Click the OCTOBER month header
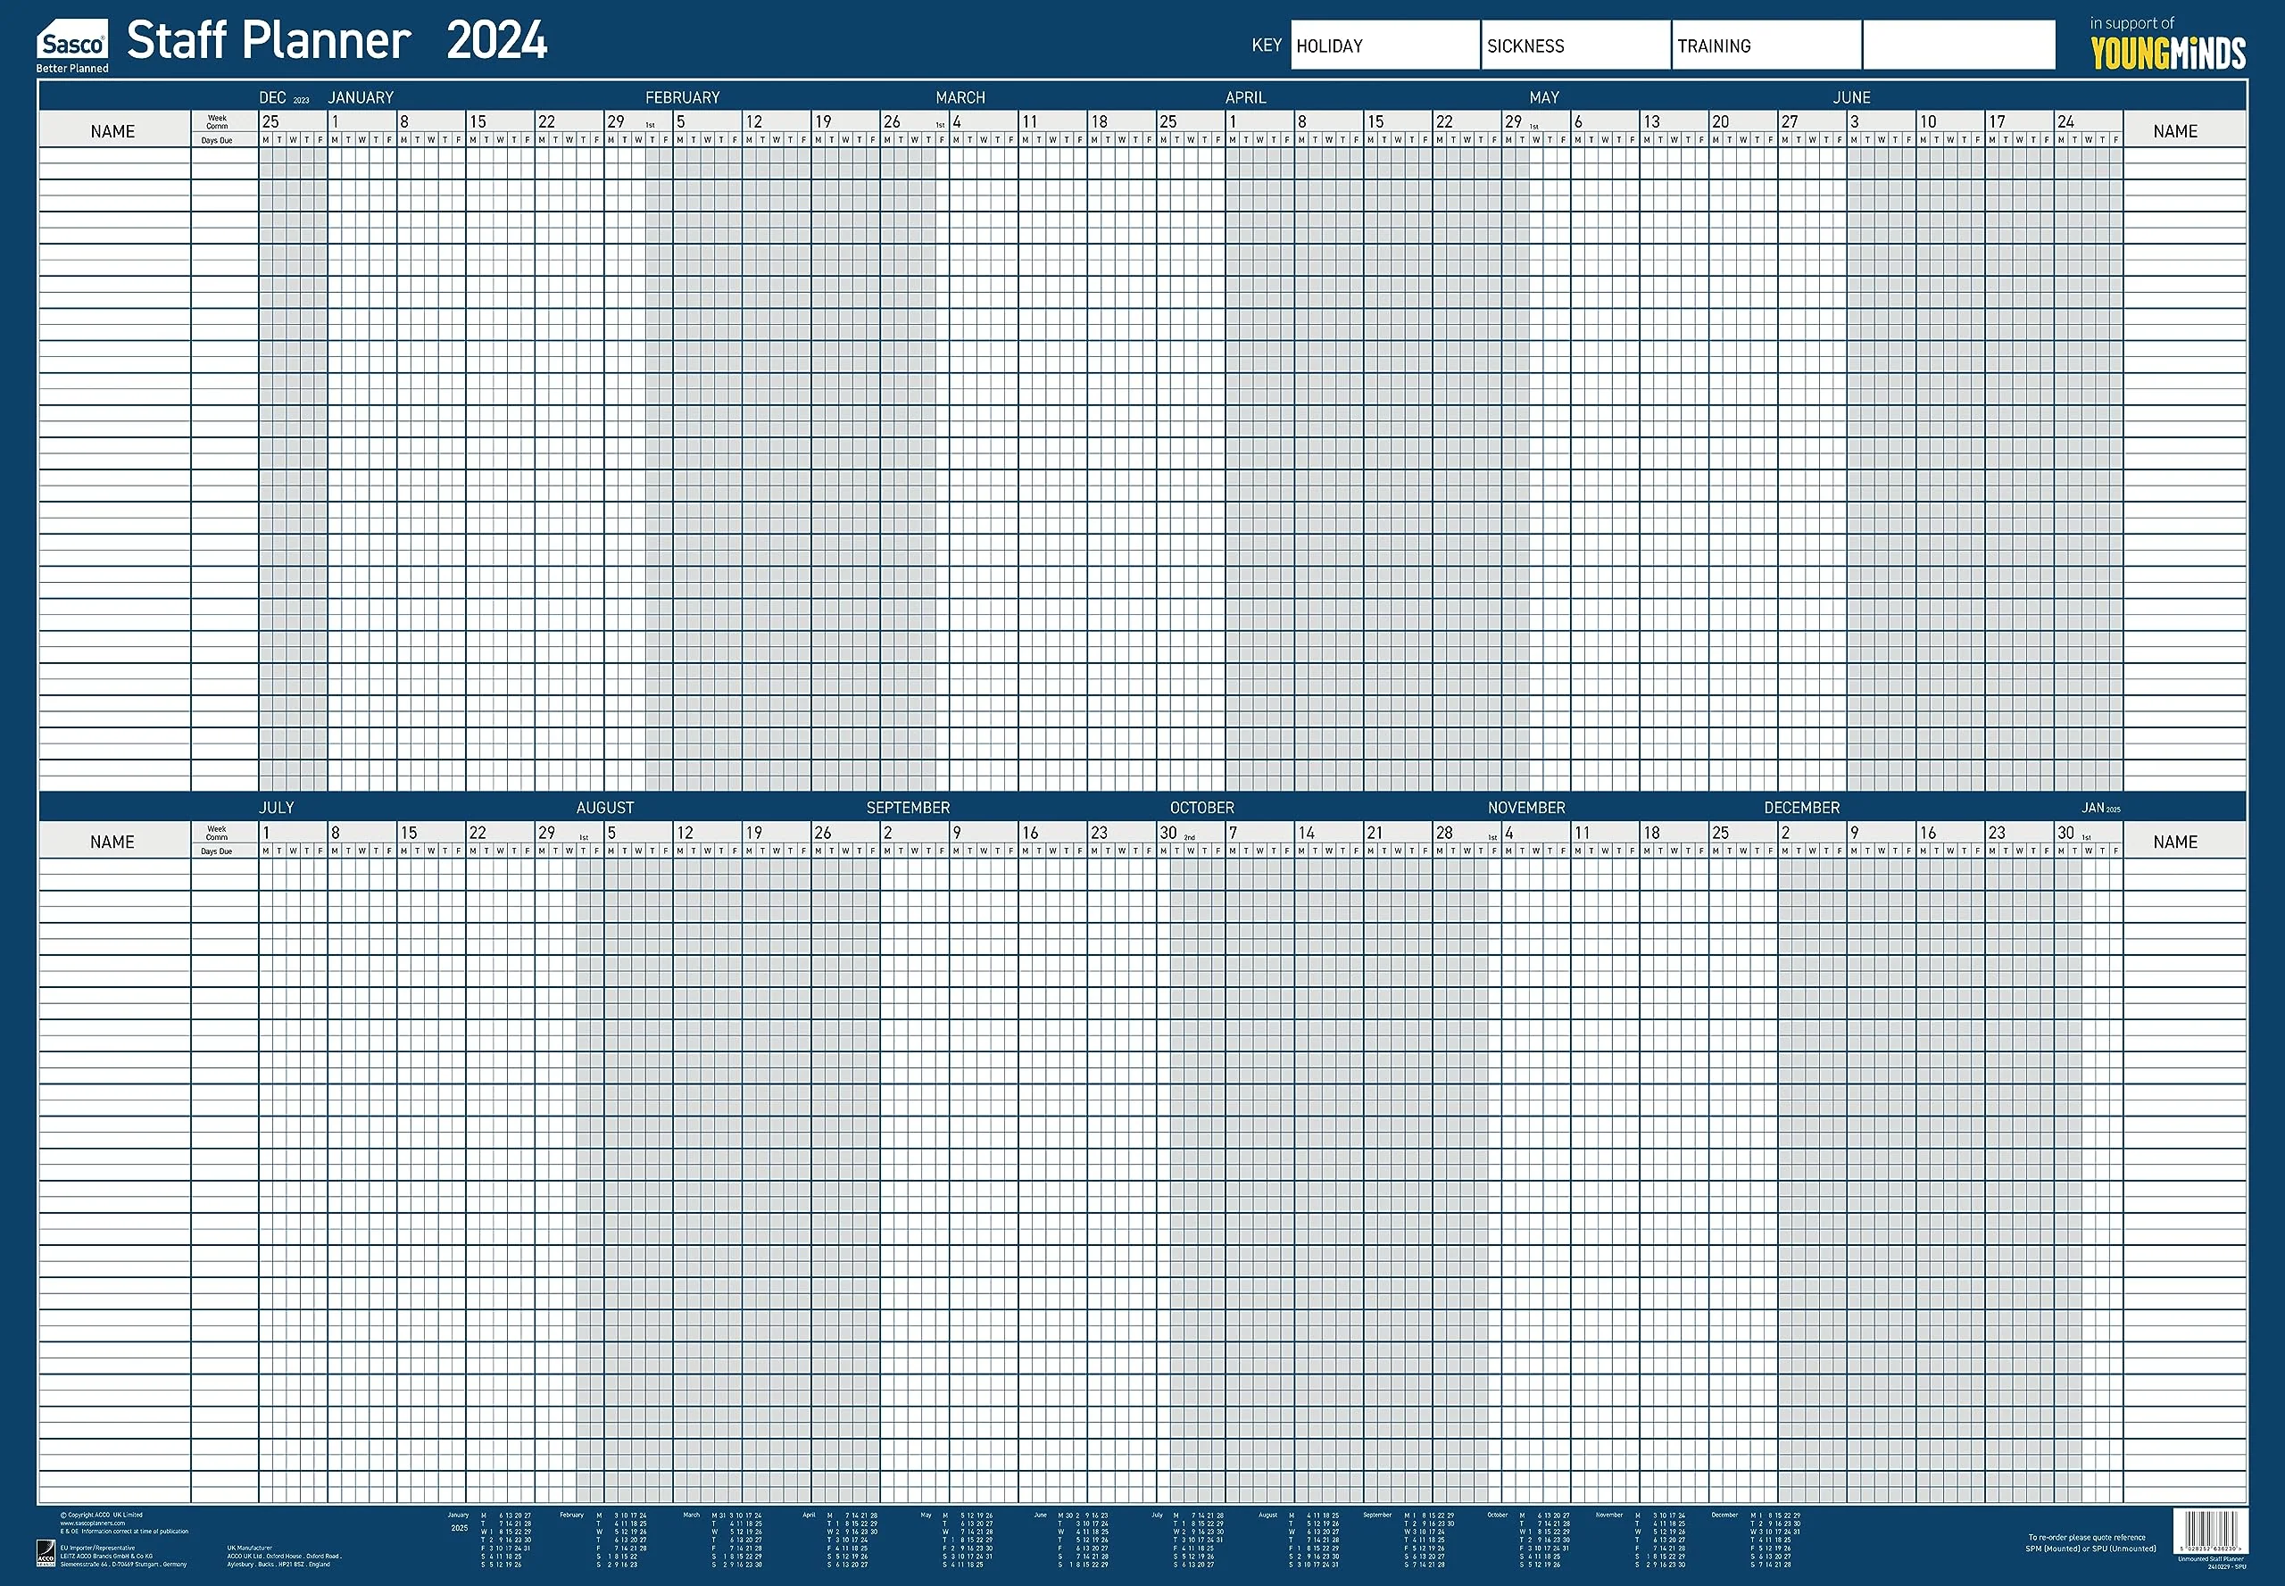 point(1201,808)
